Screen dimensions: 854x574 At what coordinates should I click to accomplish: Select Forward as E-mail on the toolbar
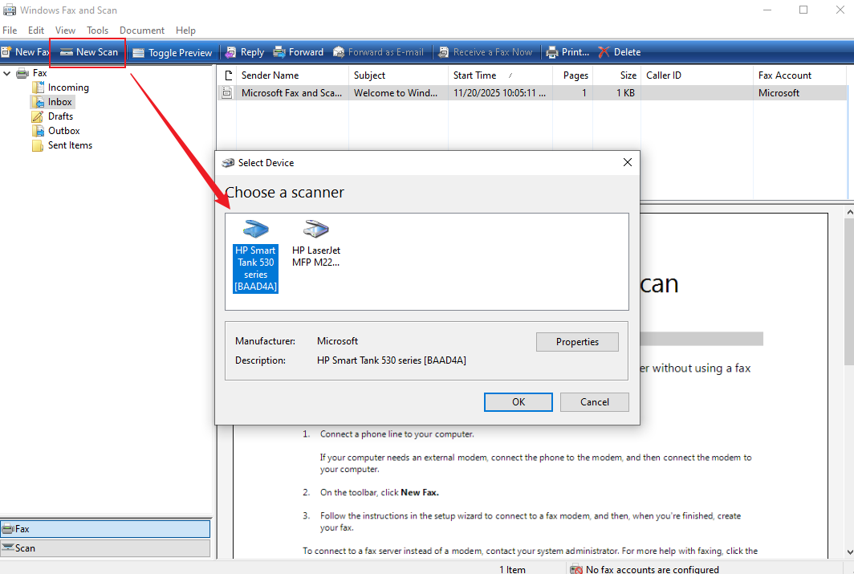378,51
